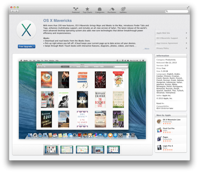Open OS X Mavericks Support link
This screenshot has width=199, height=173.
pos(171,38)
